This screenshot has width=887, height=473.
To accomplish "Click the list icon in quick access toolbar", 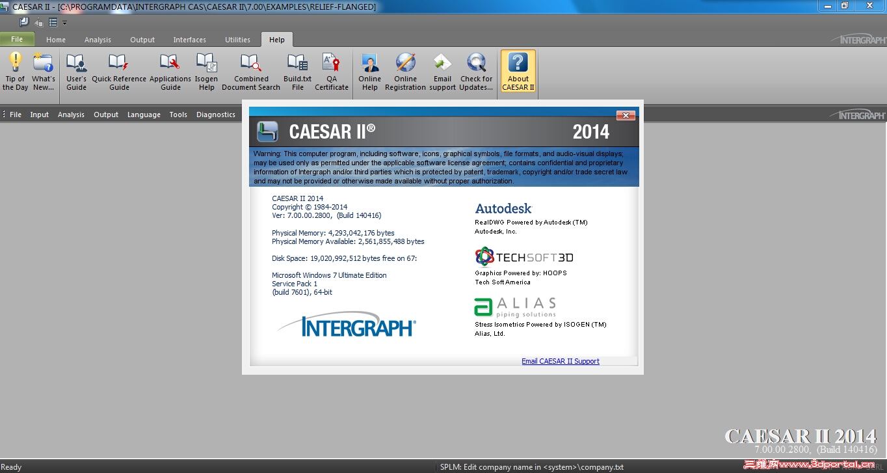I will 53,22.
